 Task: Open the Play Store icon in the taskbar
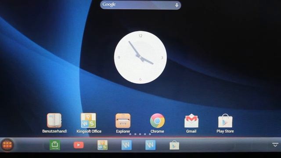174,145
